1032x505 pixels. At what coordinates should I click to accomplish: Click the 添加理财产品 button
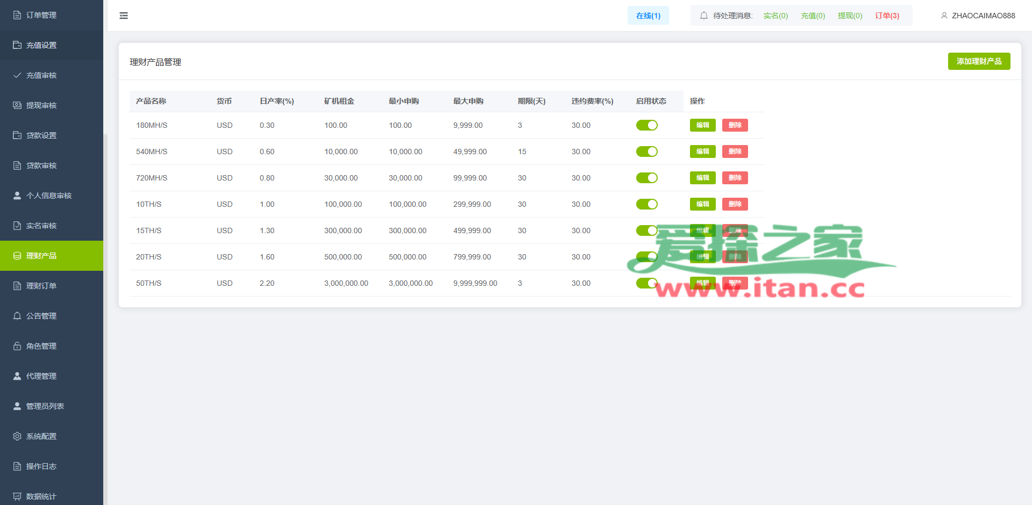click(x=978, y=61)
